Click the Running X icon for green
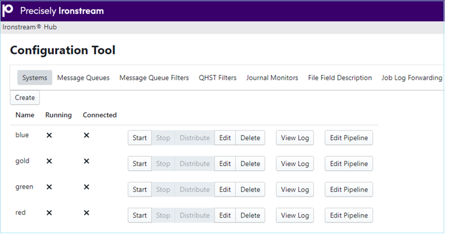462x246 pixels. pyautogui.click(x=49, y=187)
